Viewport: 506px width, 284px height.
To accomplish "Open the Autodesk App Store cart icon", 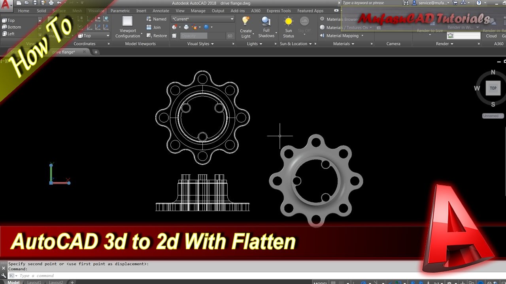I will 455,3.
